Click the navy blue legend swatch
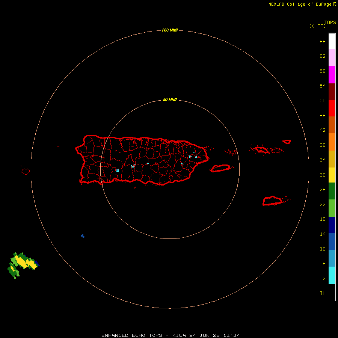Screen dimensions: 338x338 (332, 225)
